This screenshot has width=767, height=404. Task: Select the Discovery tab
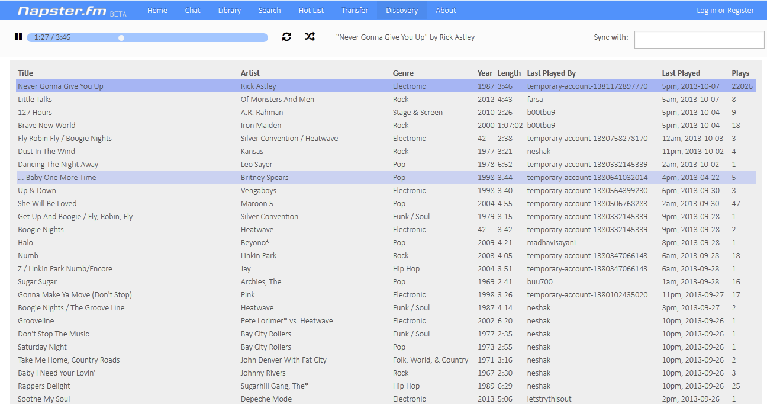[x=402, y=11]
